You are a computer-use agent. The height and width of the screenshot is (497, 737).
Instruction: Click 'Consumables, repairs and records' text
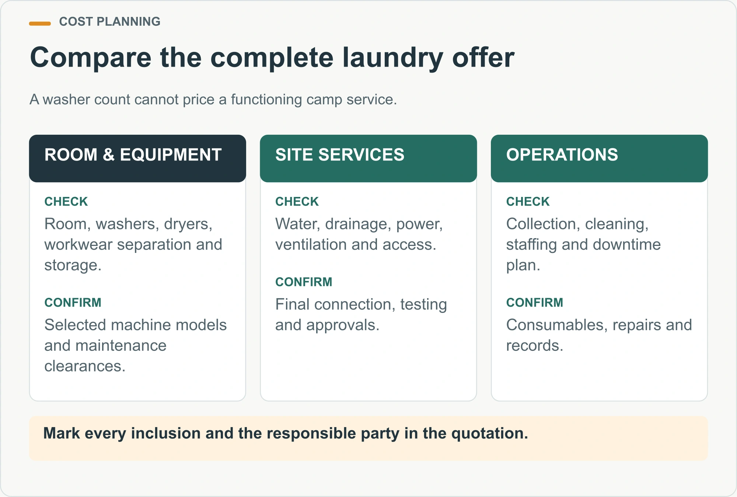[x=599, y=335]
